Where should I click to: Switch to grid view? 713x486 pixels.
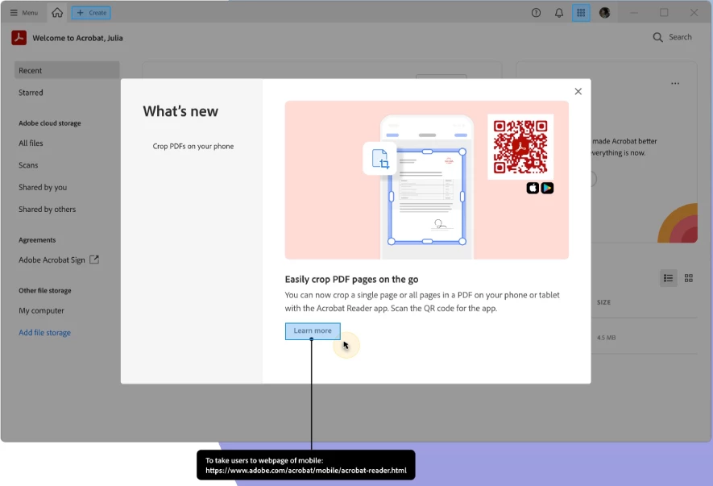point(689,278)
